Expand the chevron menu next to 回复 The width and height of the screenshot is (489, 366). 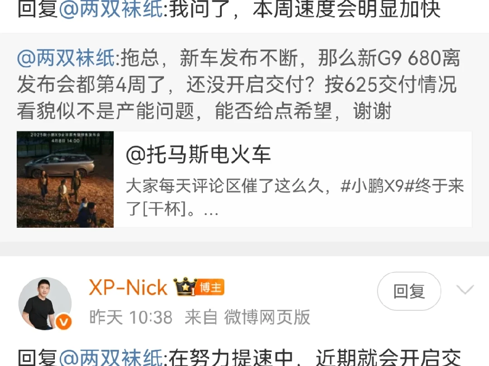pyautogui.click(x=465, y=290)
